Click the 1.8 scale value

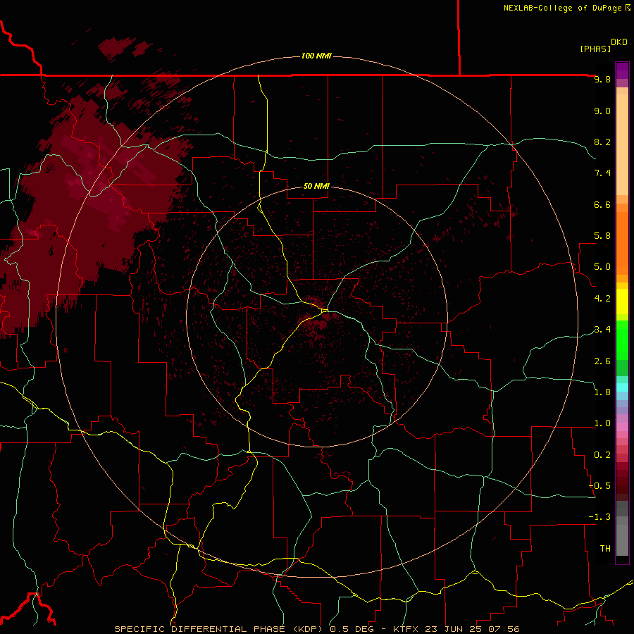tap(602, 392)
